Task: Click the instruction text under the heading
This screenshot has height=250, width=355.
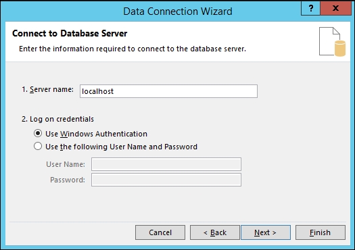Action: [133, 49]
